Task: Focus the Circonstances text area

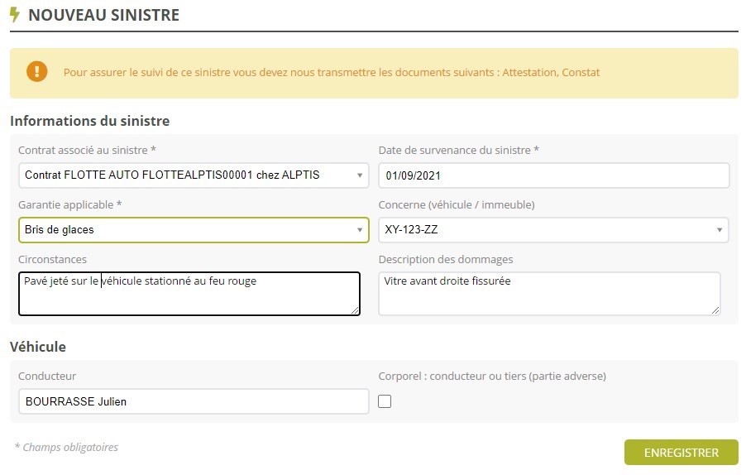Action: (189, 294)
